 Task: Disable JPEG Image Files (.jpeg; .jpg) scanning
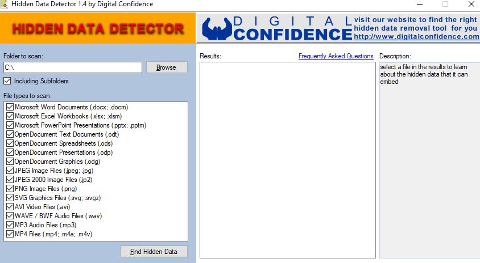point(10,171)
